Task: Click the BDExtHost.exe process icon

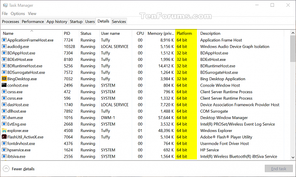Action: point(4,59)
